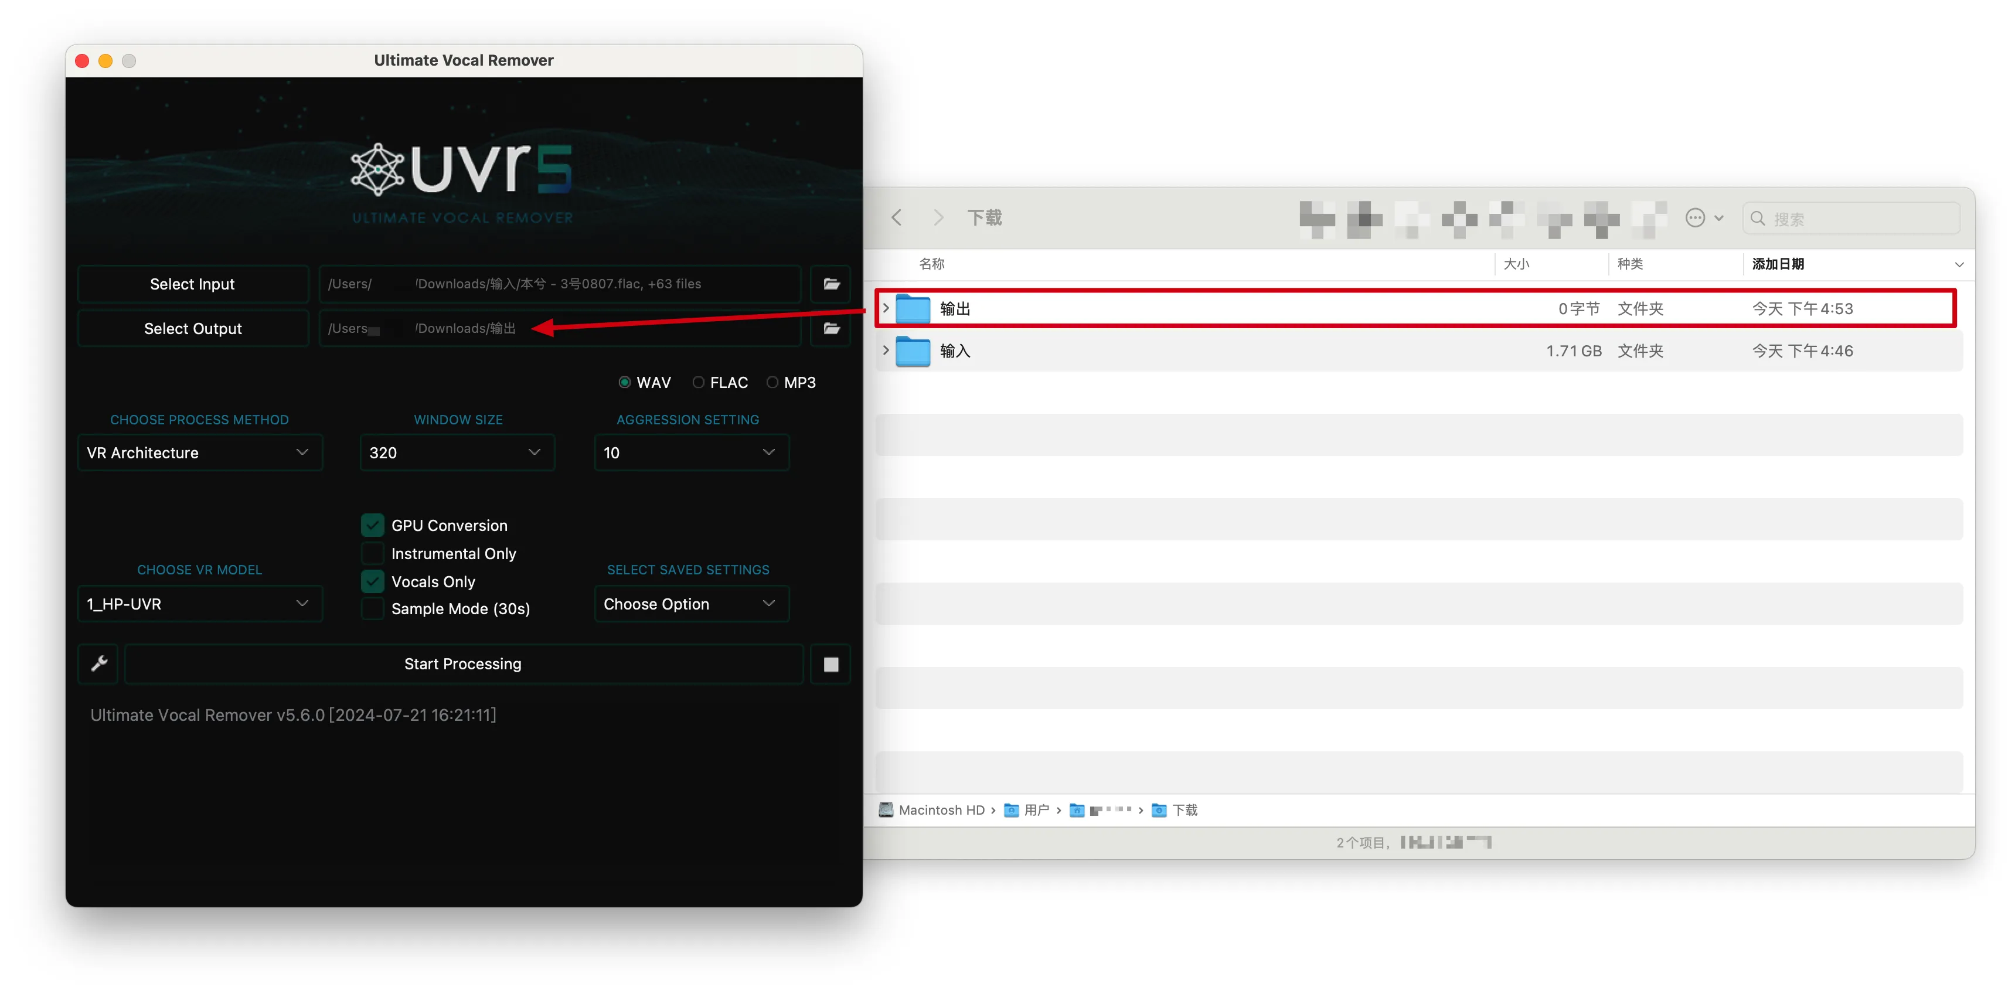This screenshot has height=994, width=2015.
Task: Click the 输出 folder icon in Finder
Action: (x=913, y=309)
